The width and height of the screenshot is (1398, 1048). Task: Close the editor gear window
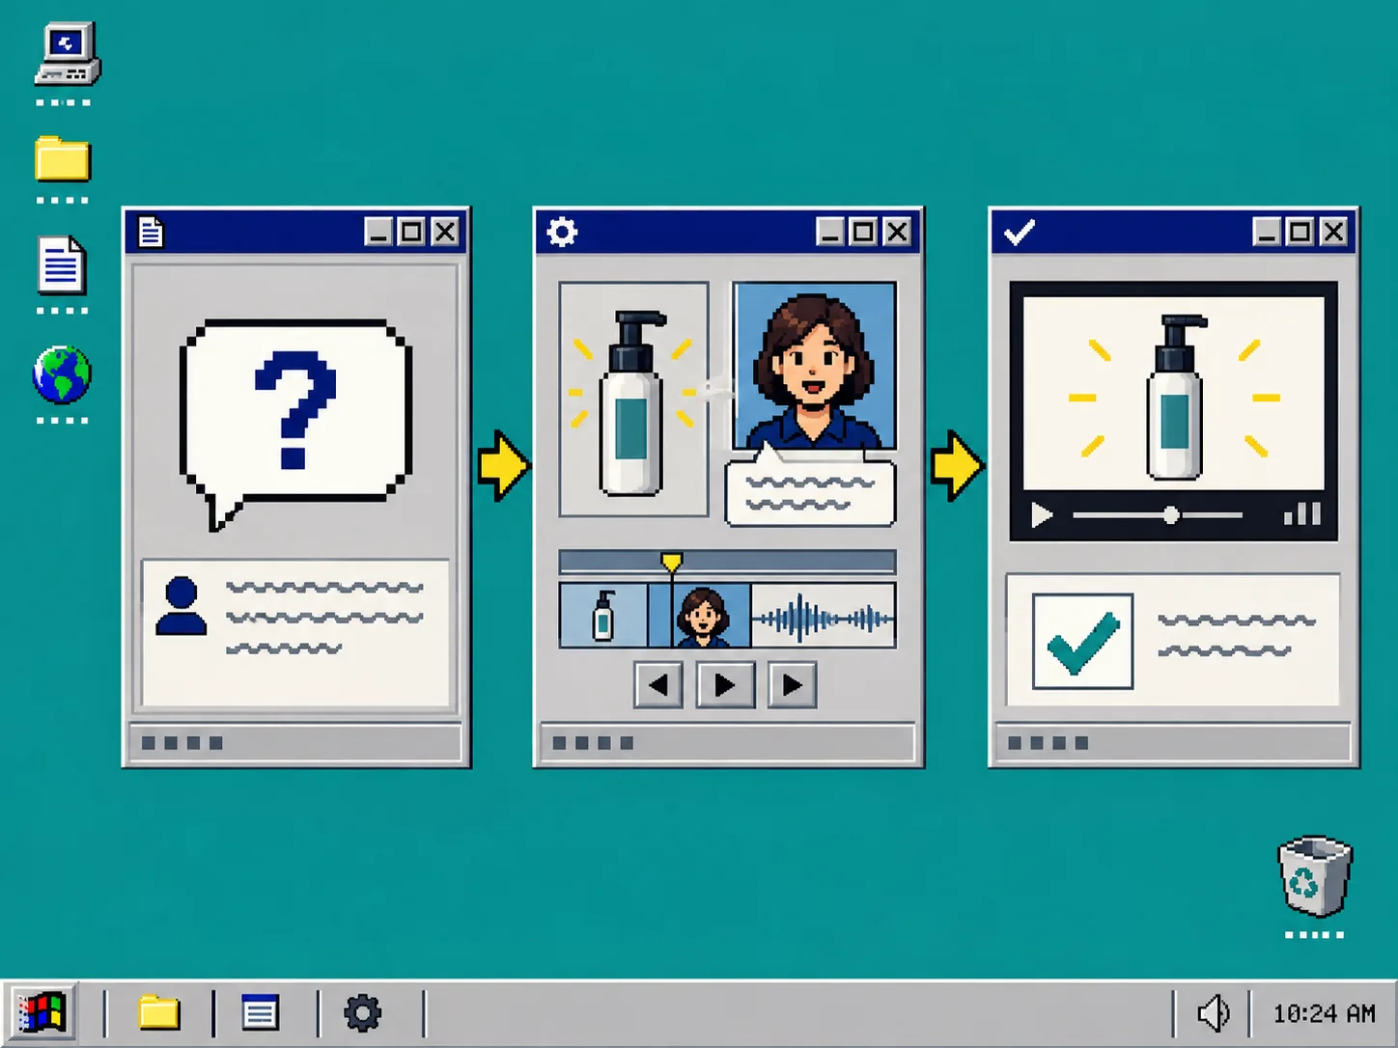[x=897, y=232]
